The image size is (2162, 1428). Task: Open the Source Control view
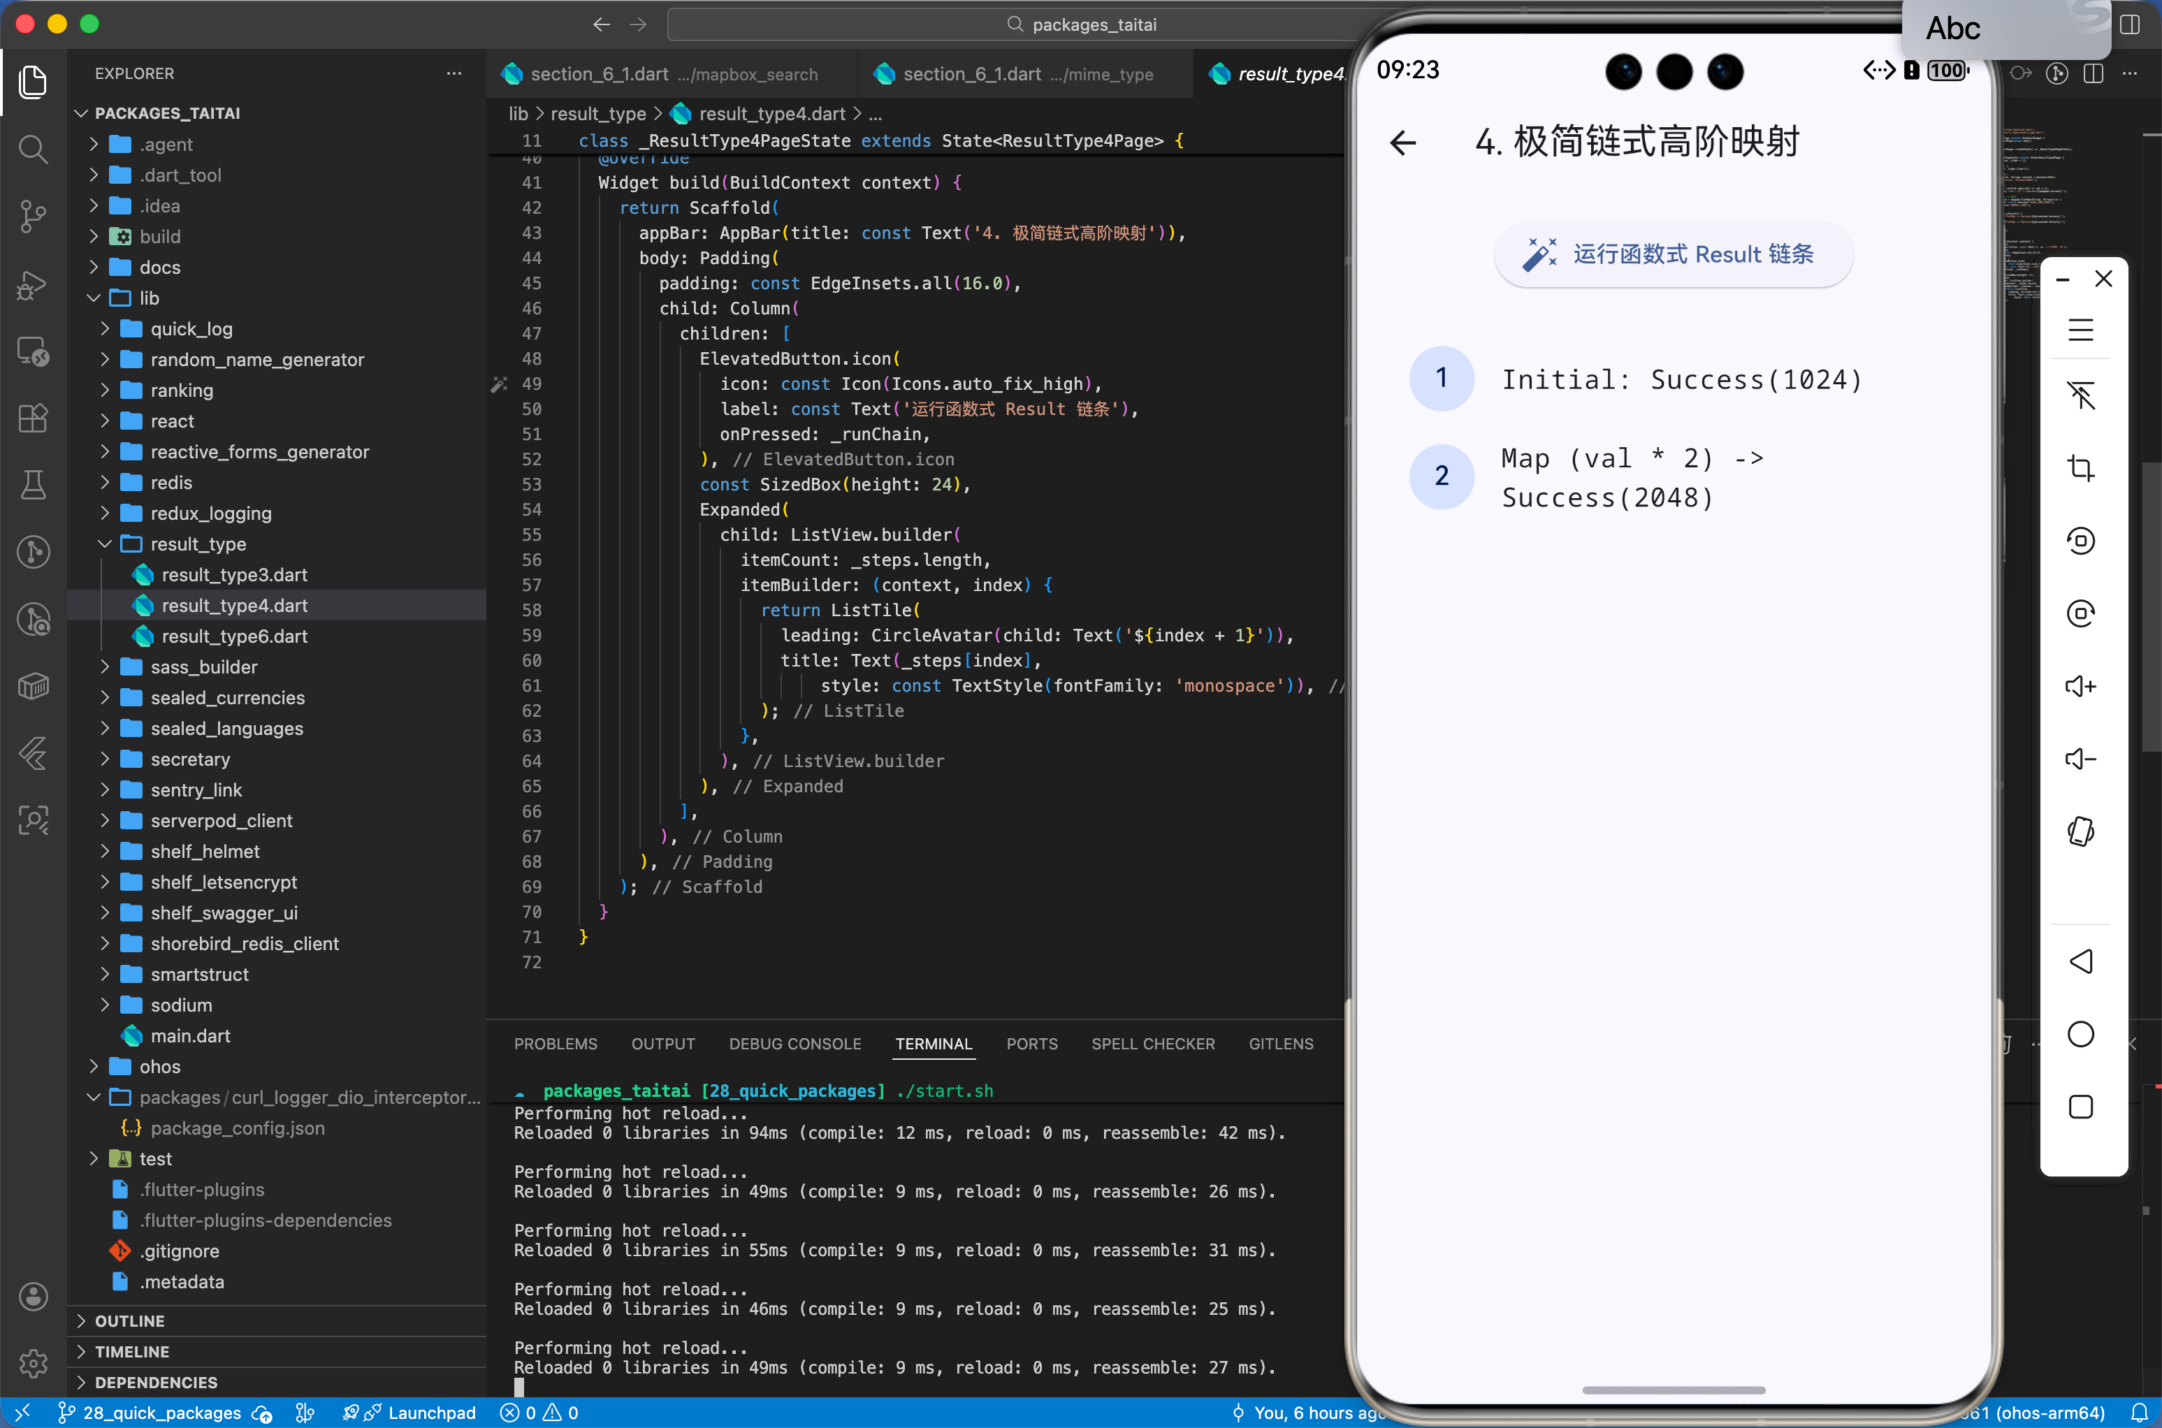33,216
